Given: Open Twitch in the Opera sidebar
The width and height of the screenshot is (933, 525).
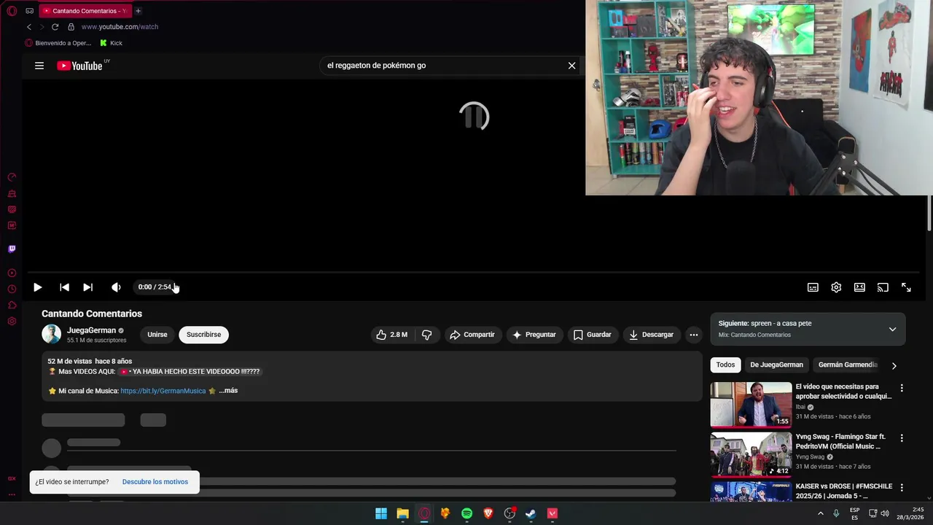Looking at the screenshot, I should 12,249.
